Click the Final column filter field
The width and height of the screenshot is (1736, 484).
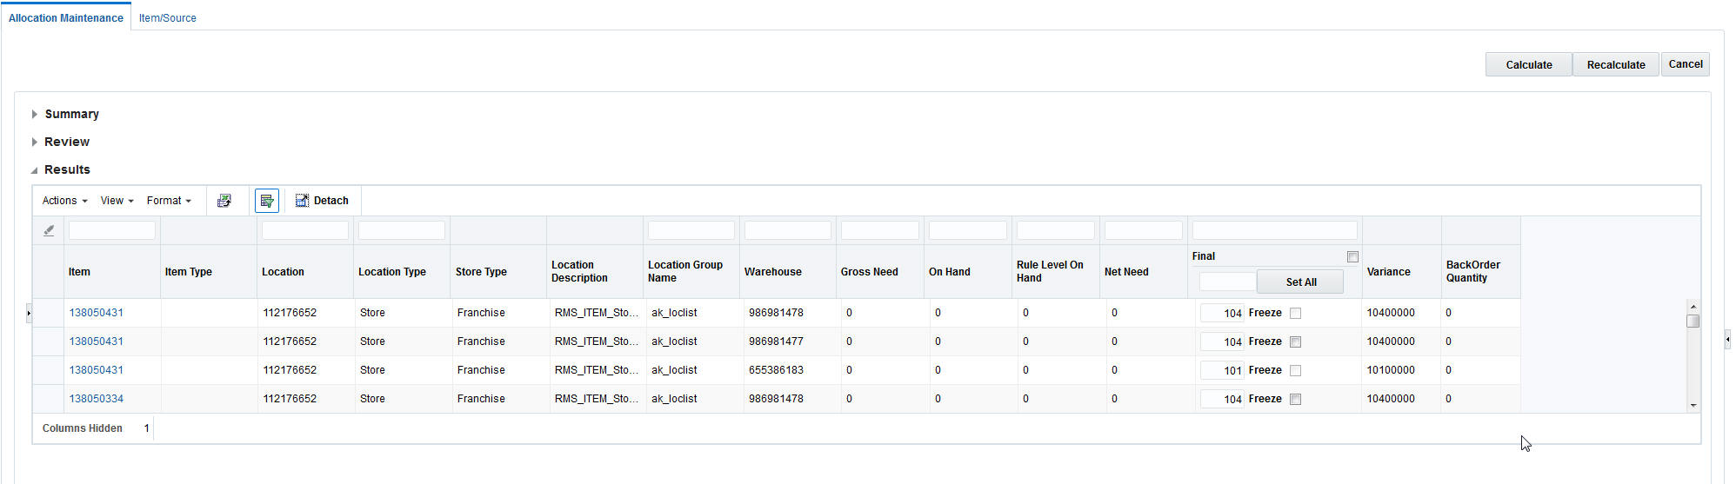click(x=1275, y=230)
